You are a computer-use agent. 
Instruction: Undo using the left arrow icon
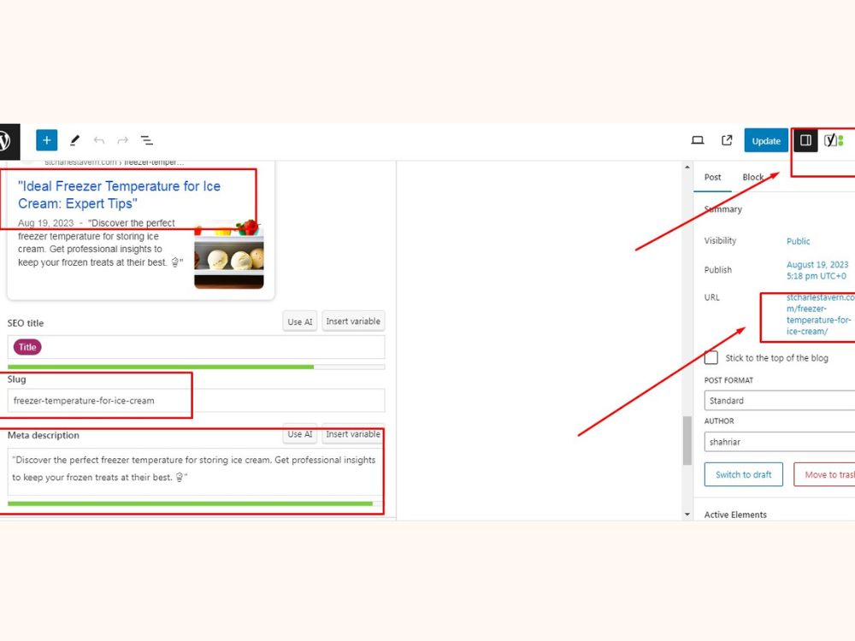[98, 141]
